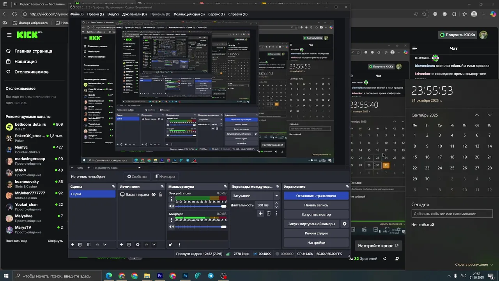Screen dimensions: 499x281
Task: Open scene filters icon in Scenes dock
Action: pos(88,245)
